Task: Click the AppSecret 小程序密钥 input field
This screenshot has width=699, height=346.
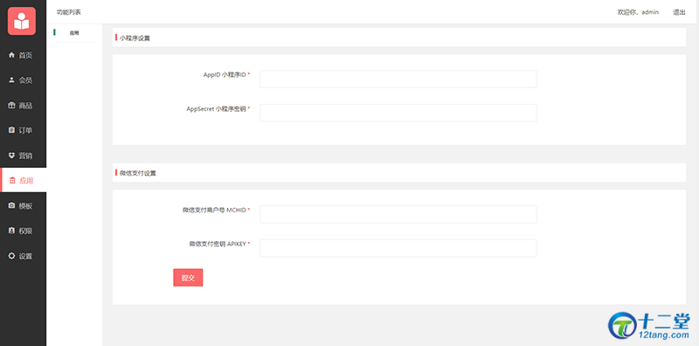Action: [398, 113]
